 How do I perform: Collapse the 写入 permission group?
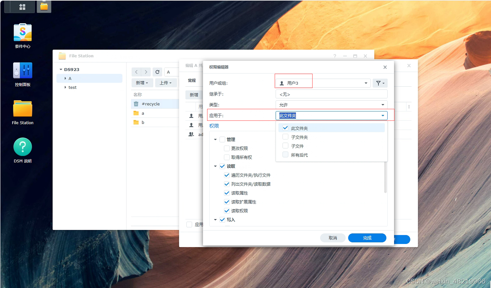(215, 220)
